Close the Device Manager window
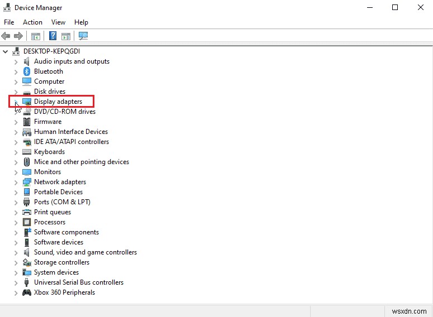 tap(421, 7)
